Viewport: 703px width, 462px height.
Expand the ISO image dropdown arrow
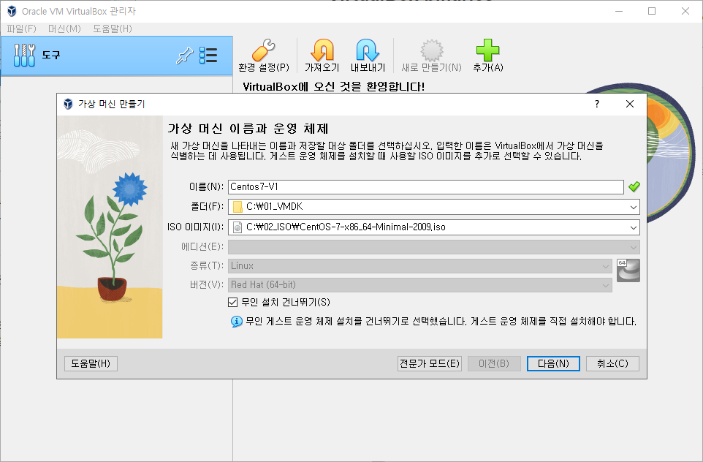(x=633, y=227)
